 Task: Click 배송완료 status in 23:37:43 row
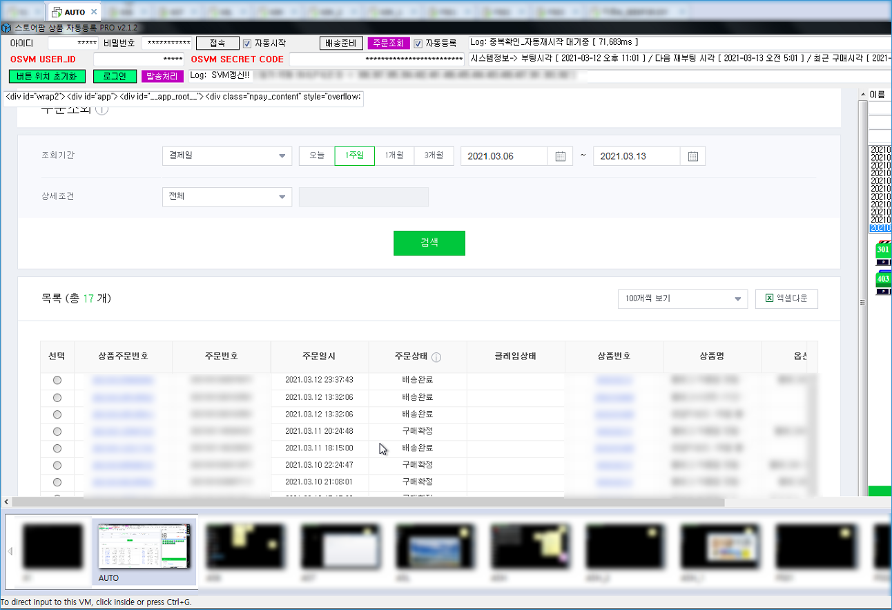click(418, 380)
